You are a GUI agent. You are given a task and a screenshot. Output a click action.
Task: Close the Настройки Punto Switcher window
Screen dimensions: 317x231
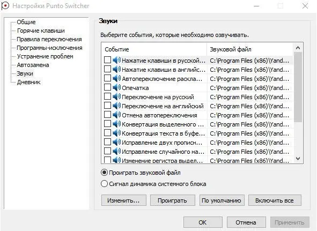click(x=305, y=6)
